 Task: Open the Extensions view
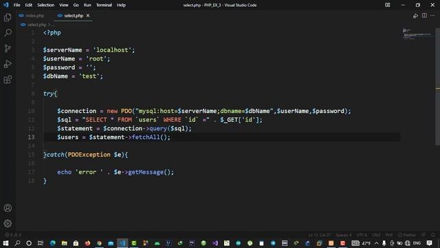[x=8, y=80]
